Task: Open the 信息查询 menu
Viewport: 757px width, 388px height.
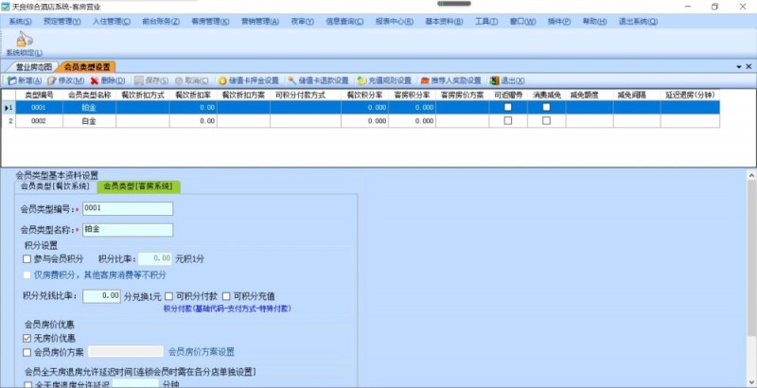Action: [344, 21]
